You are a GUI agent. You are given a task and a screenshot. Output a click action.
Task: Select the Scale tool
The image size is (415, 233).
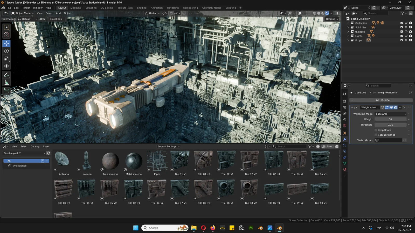pyautogui.click(x=6, y=59)
